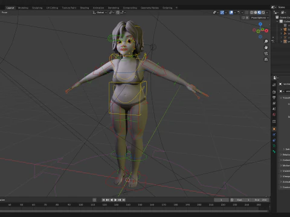Switch perspective/orthographic with the grid icon
This screenshot has width=290, height=217.
point(266,60)
